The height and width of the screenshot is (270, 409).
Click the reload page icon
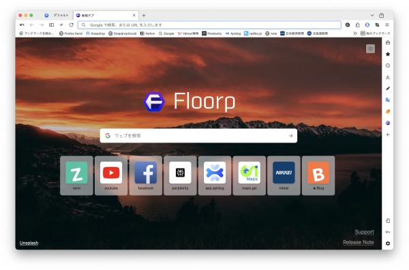pos(71,25)
